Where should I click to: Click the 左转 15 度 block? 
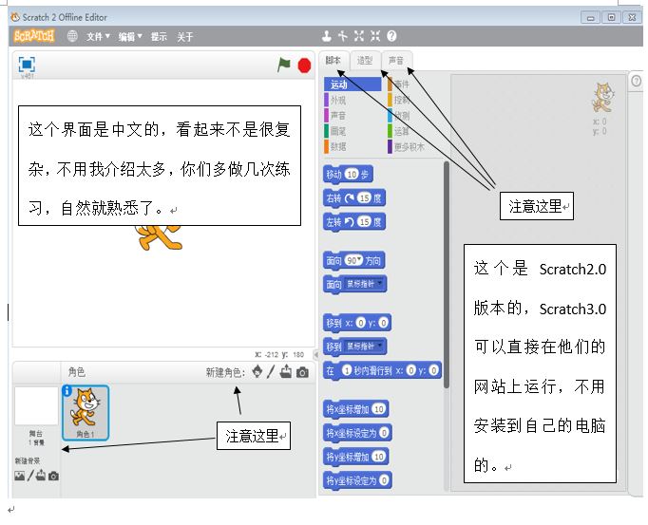click(354, 222)
